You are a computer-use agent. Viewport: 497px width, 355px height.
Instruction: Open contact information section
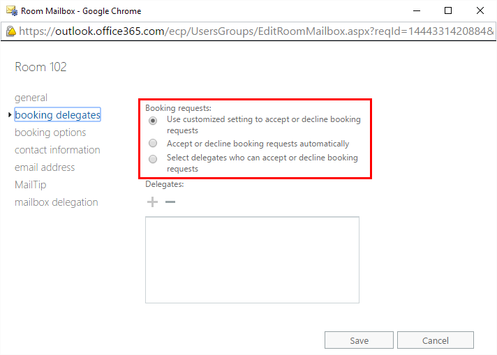pyautogui.click(x=57, y=150)
